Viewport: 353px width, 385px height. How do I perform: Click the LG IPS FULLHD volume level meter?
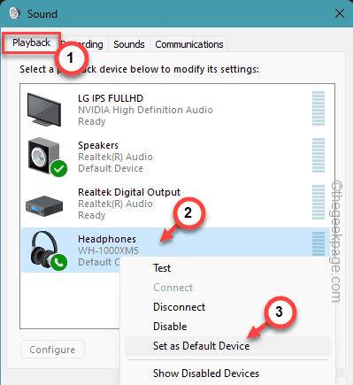pyautogui.click(x=318, y=109)
